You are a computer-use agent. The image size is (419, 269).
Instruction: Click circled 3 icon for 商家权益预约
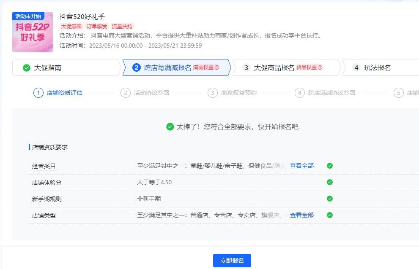point(212,93)
